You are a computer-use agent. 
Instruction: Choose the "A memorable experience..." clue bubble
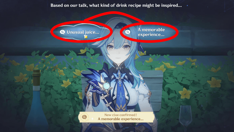(x=149, y=32)
